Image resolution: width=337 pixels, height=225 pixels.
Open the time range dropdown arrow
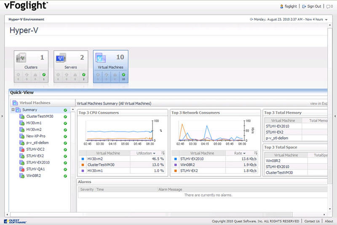(x=326, y=19)
